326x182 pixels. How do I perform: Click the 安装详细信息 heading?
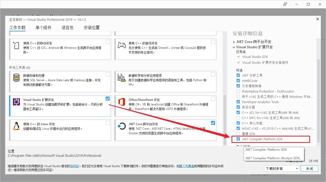click(248, 33)
